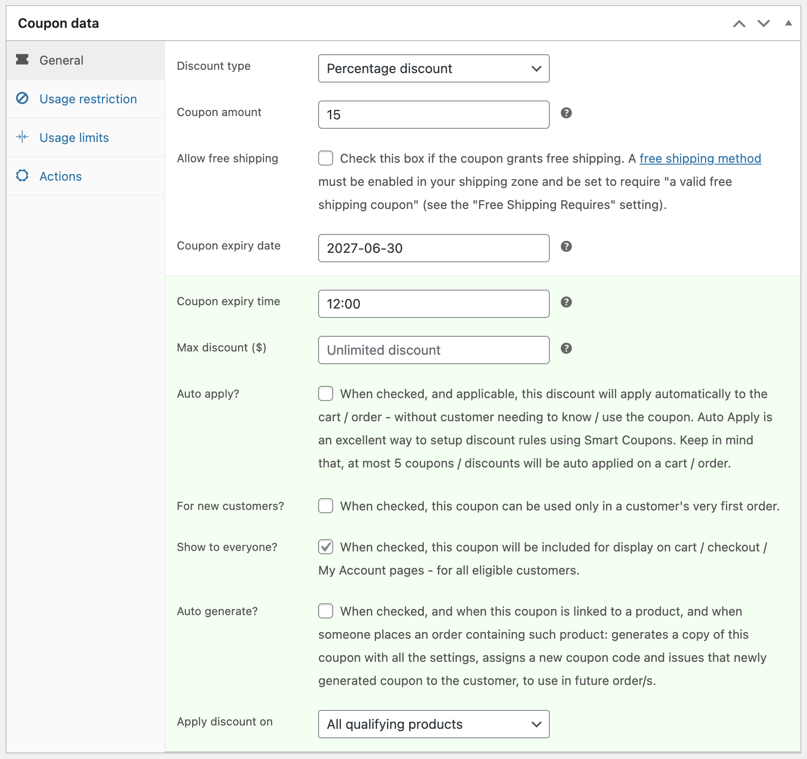Uncheck the Show to everyone checkbox
807x759 pixels.
pos(326,547)
